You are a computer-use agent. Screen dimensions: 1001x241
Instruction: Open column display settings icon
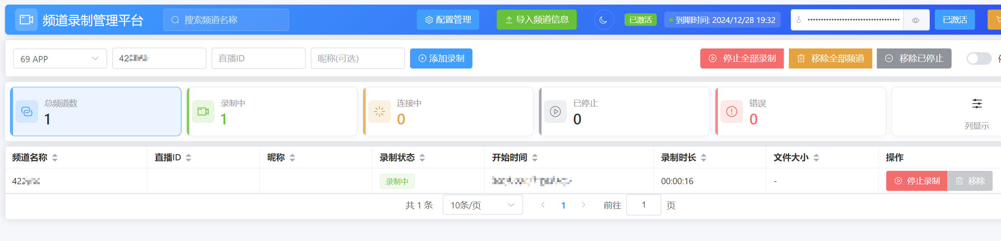tap(977, 104)
